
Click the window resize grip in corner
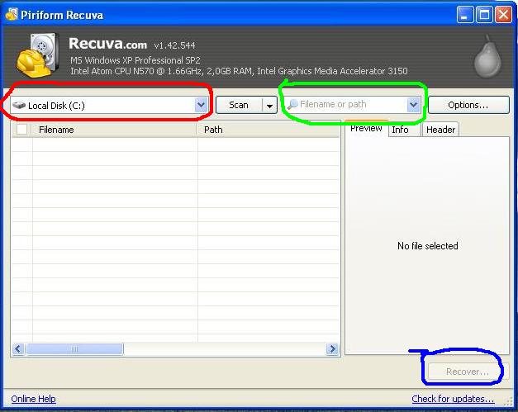pos(508,400)
